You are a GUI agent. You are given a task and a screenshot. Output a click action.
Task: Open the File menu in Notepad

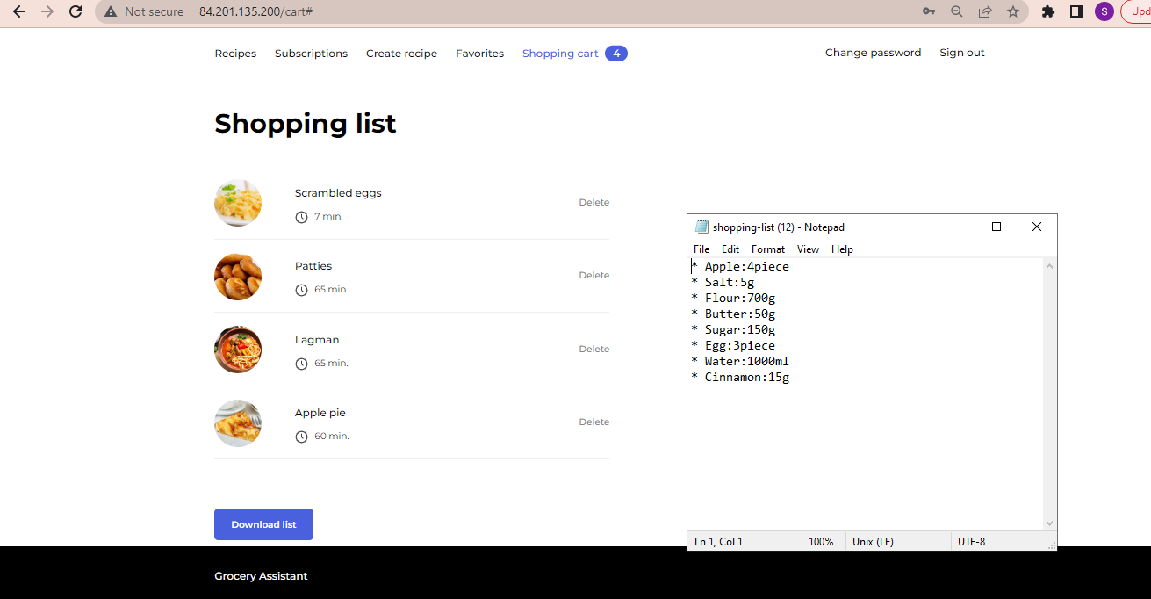click(701, 249)
